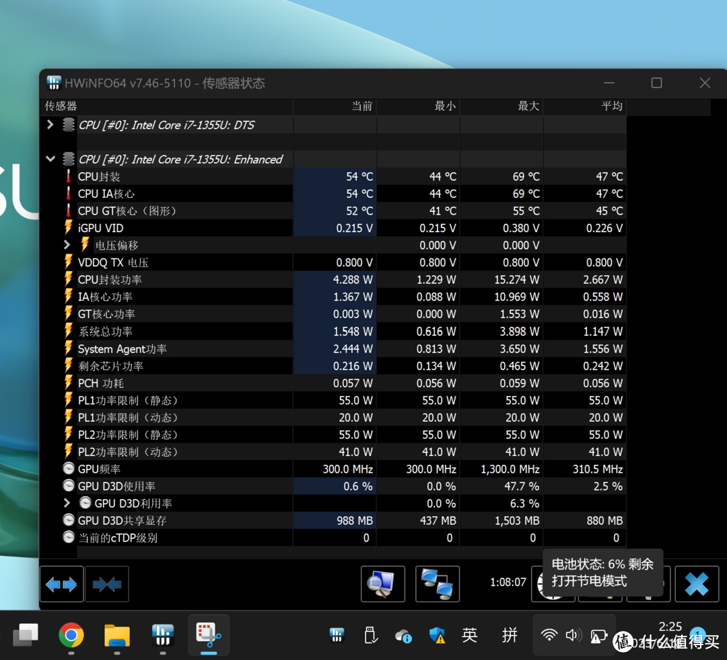This screenshot has height=660, width=727.
Task: Collapse the CPU i7-1355U Enhanced sensor group
Action: coord(50,159)
